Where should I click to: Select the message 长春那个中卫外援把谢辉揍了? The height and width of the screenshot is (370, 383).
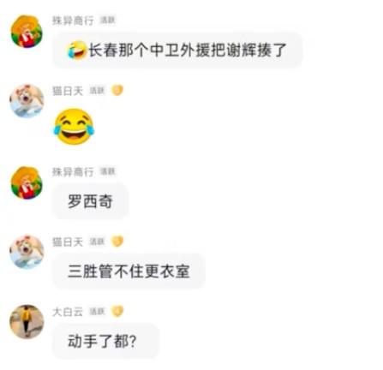pos(177,51)
